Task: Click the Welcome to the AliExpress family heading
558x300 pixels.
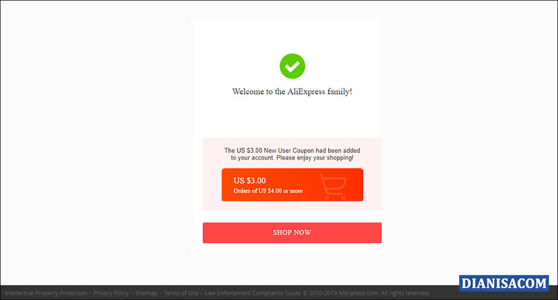Action: tap(292, 91)
